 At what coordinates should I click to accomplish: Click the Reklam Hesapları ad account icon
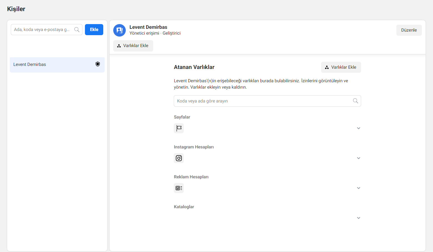pyautogui.click(x=179, y=188)
